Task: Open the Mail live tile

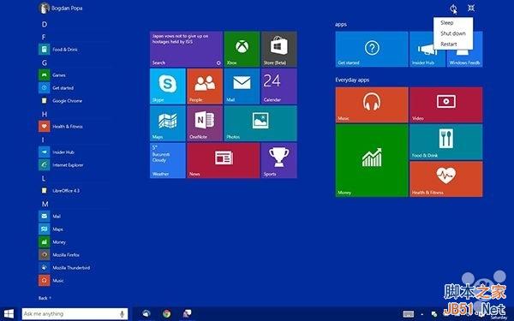Action: pos(242,86)
